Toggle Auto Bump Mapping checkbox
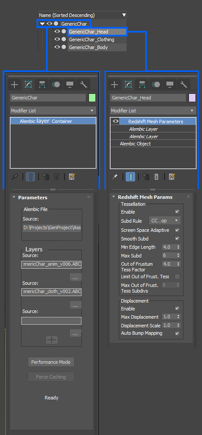Screen dimensions: 202x435 pyautogui.click(x=177, y=333)
